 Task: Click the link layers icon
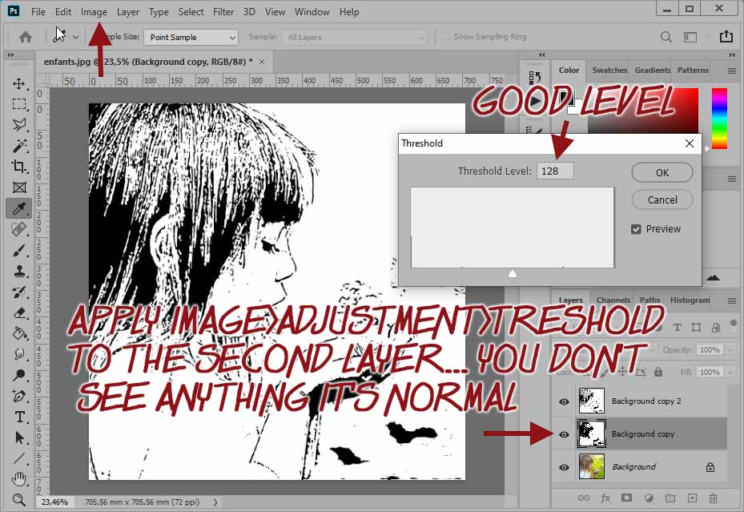(x=583, y=498)
